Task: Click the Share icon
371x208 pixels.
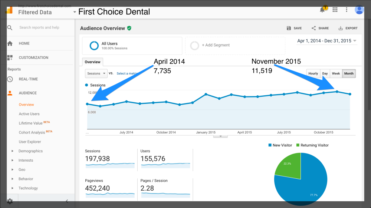Action: click(x=313, y=28)
